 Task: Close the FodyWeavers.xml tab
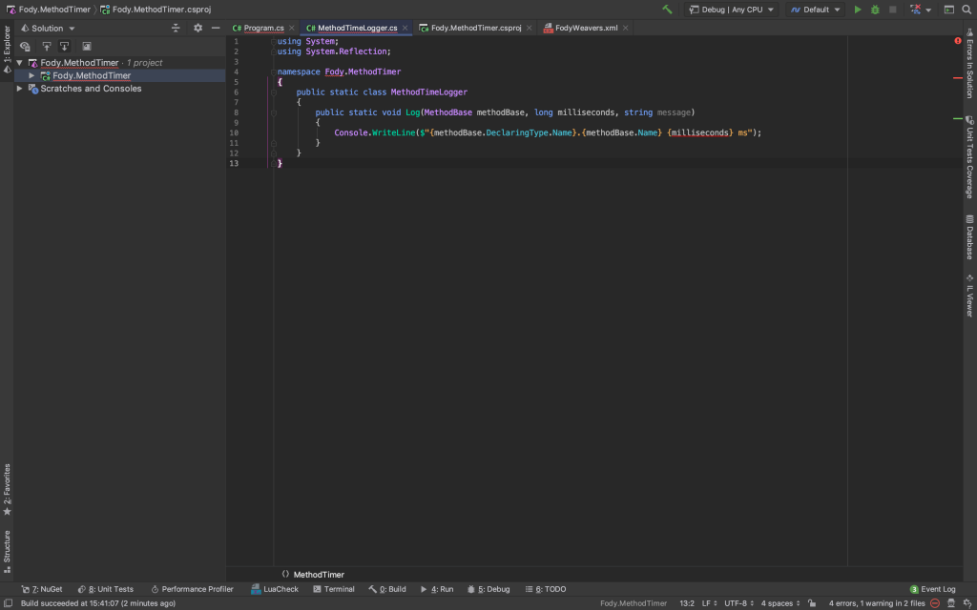(625, 28)
